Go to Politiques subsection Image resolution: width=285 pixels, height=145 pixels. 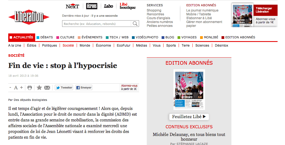(49, 46)
